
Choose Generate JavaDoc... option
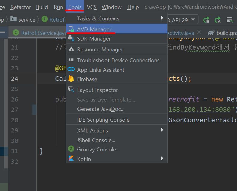point(117,109)
